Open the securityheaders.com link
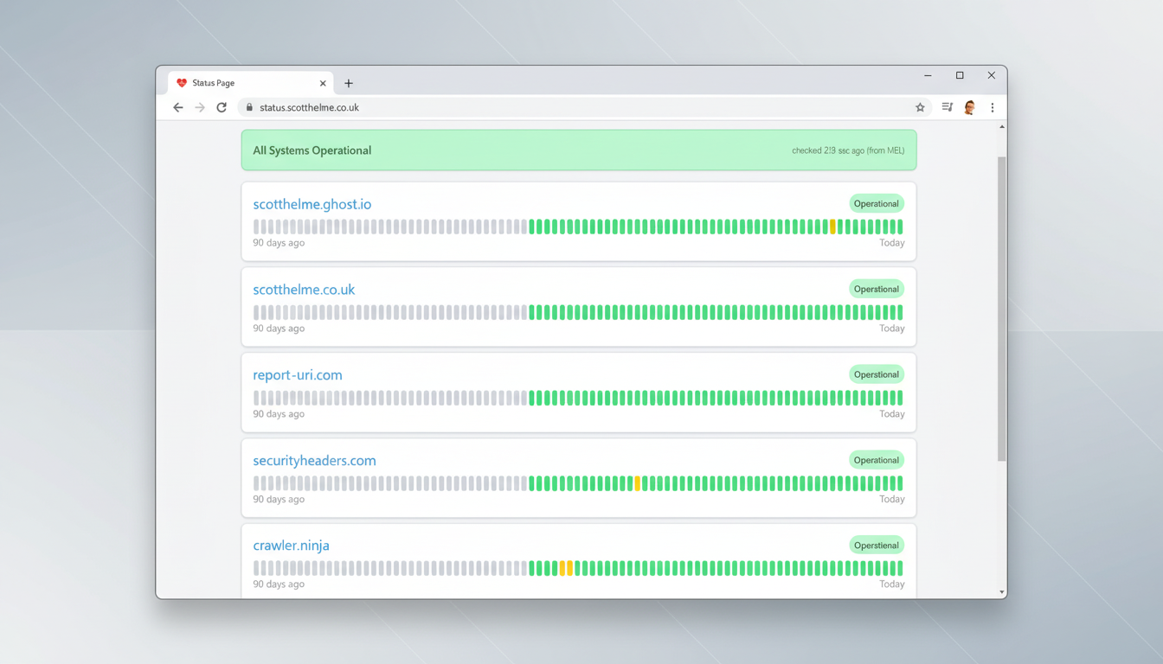Viewport: 1163px width, 664px height. point(314,461)
